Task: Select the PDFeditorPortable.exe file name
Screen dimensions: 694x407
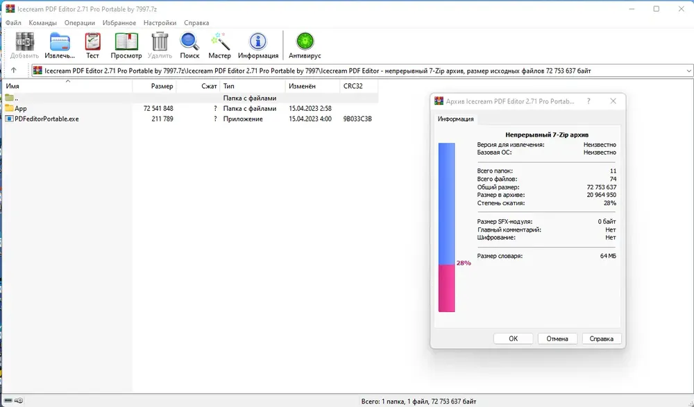Action: pos(46,119)
